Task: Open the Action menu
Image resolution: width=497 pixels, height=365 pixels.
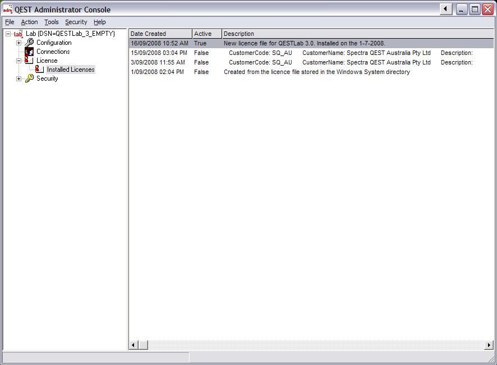Action: point(29,22)
